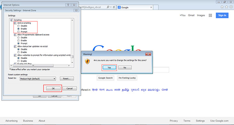Click Yes in the Warning dialog

tap(109, 67)
